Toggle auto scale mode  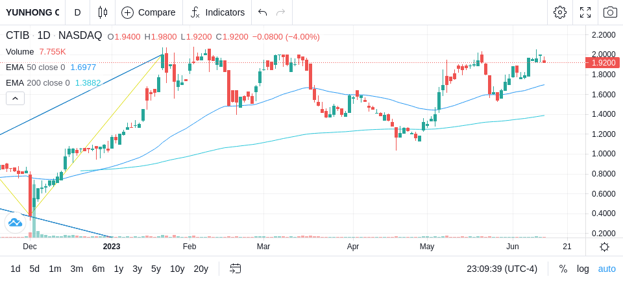pyautogui.click(x=607, y=269)
